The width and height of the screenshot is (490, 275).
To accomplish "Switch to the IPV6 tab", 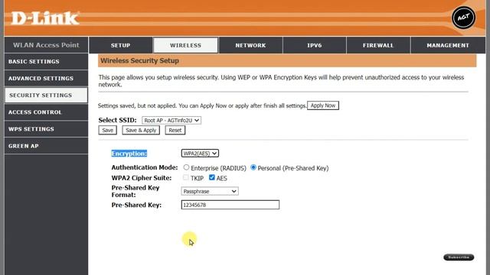I will (315, 45).
